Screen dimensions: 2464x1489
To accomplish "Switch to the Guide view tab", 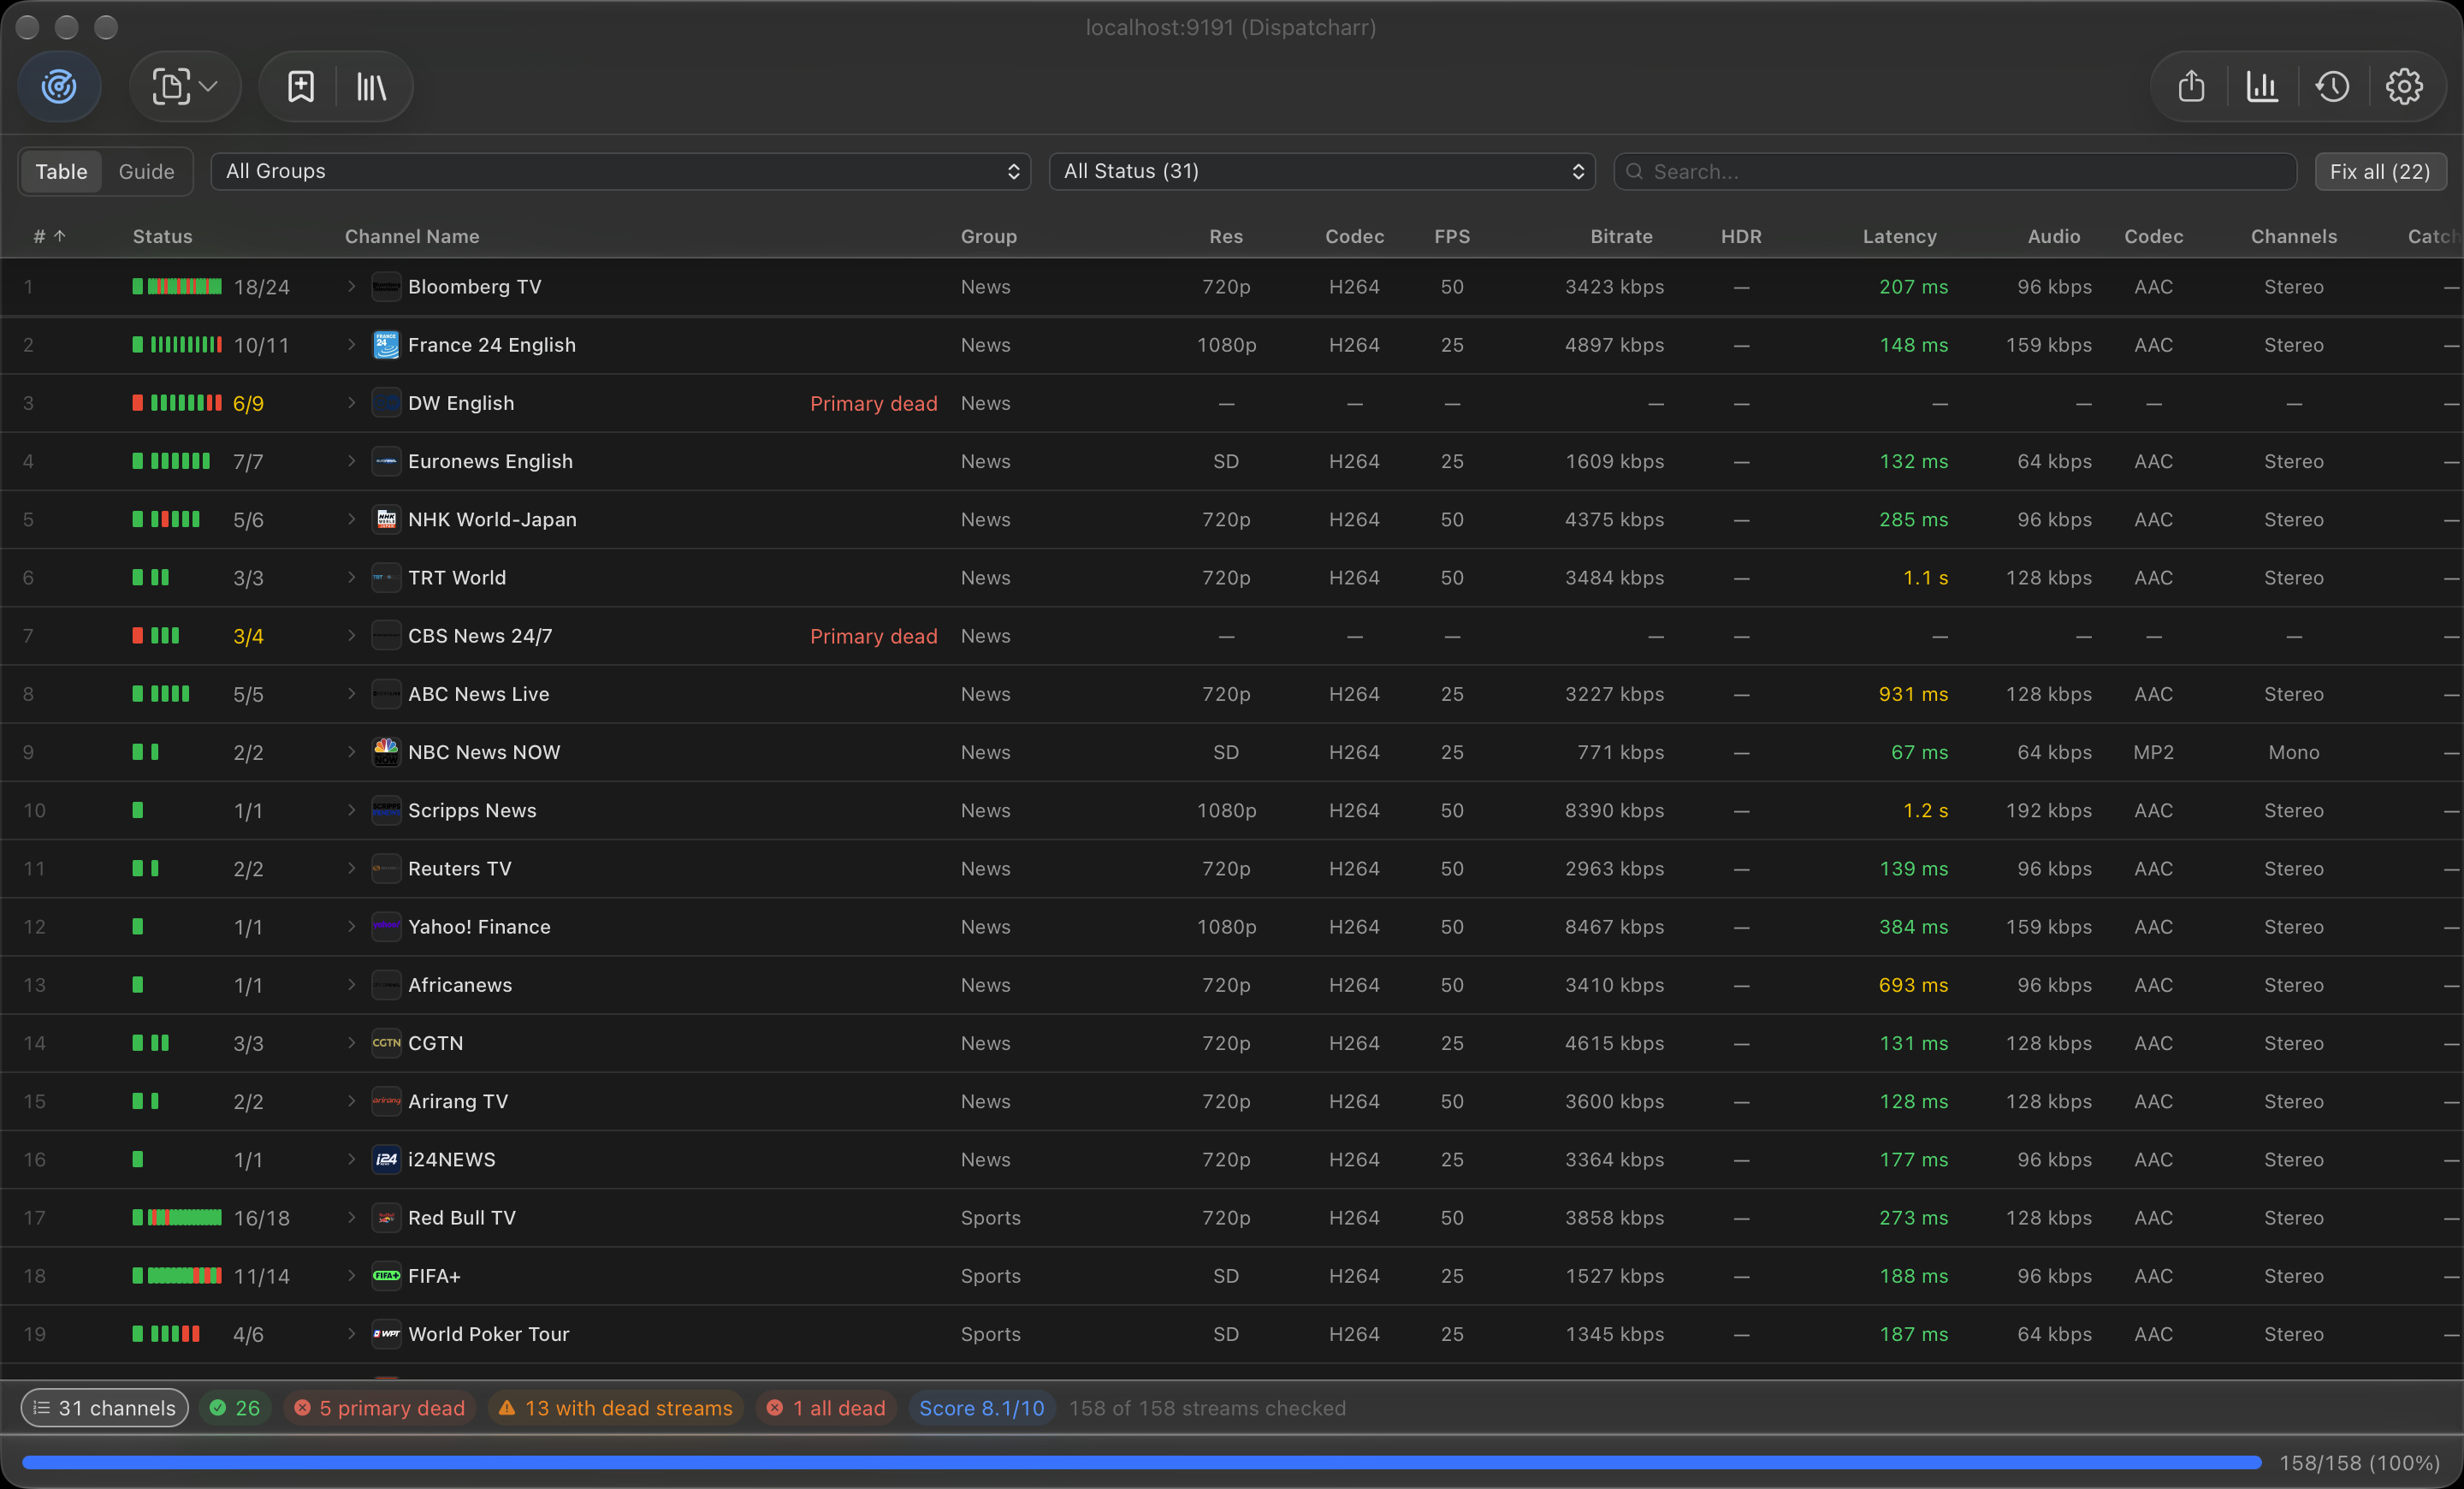I will click(x=146, y=171).
